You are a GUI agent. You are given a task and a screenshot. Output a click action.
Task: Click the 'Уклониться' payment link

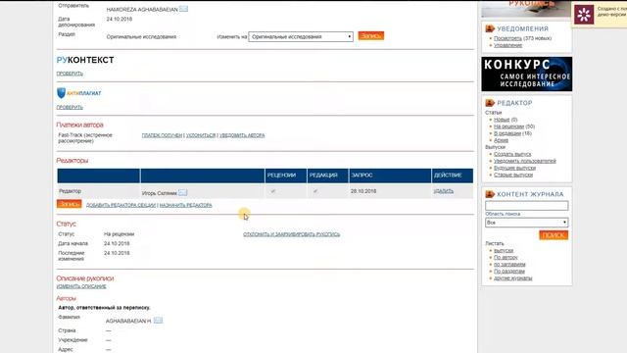pyautogui.click(x=201, y=135)
